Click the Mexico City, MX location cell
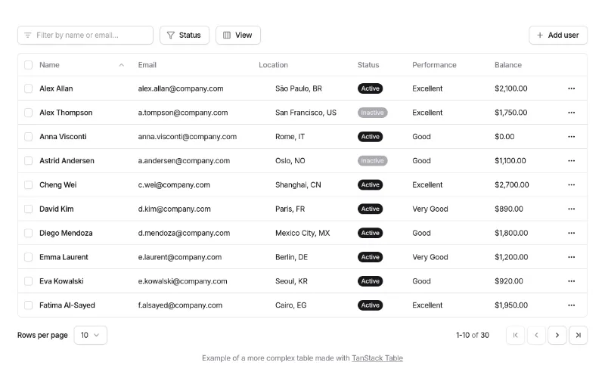 [302, 233]
